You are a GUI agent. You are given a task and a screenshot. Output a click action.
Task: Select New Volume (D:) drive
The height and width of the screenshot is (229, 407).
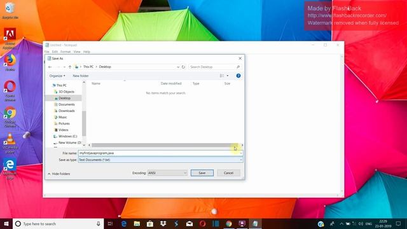[x=69, y=142]
